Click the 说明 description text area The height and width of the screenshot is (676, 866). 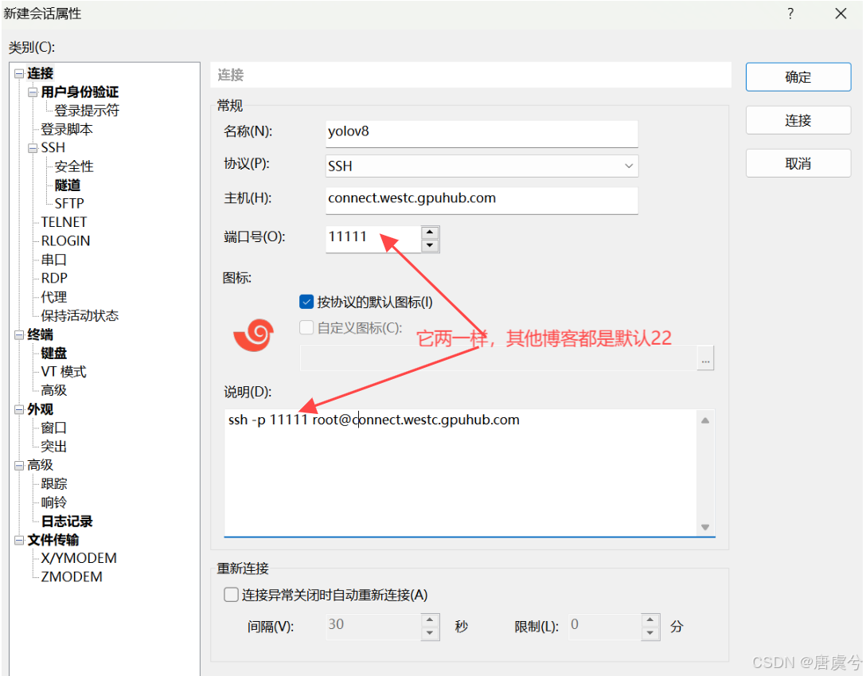pyautogui.click(x=460, y=472)
